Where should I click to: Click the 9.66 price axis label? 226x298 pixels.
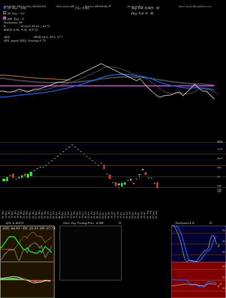[219, 168]
